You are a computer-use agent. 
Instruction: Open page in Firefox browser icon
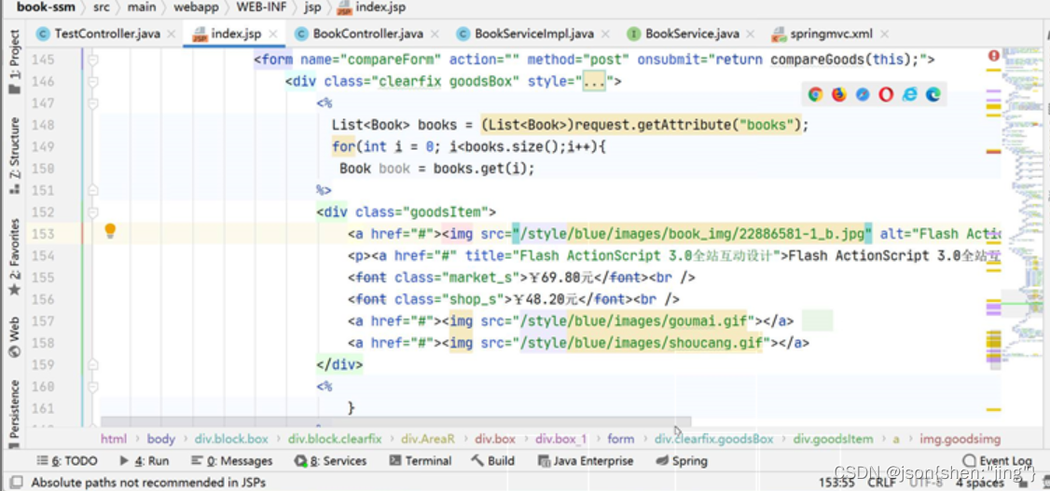(839, 94)
